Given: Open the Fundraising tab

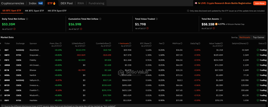Looking at the screenshot, I should click(x=96, y=3).
